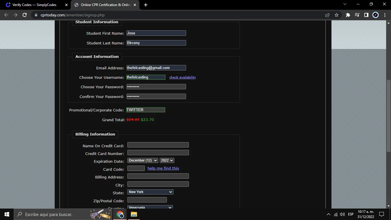This screenshot has height=220, width=391.
Task: Click the browser forward arrow
Action: pyautogui.click(x=15, y=15)
